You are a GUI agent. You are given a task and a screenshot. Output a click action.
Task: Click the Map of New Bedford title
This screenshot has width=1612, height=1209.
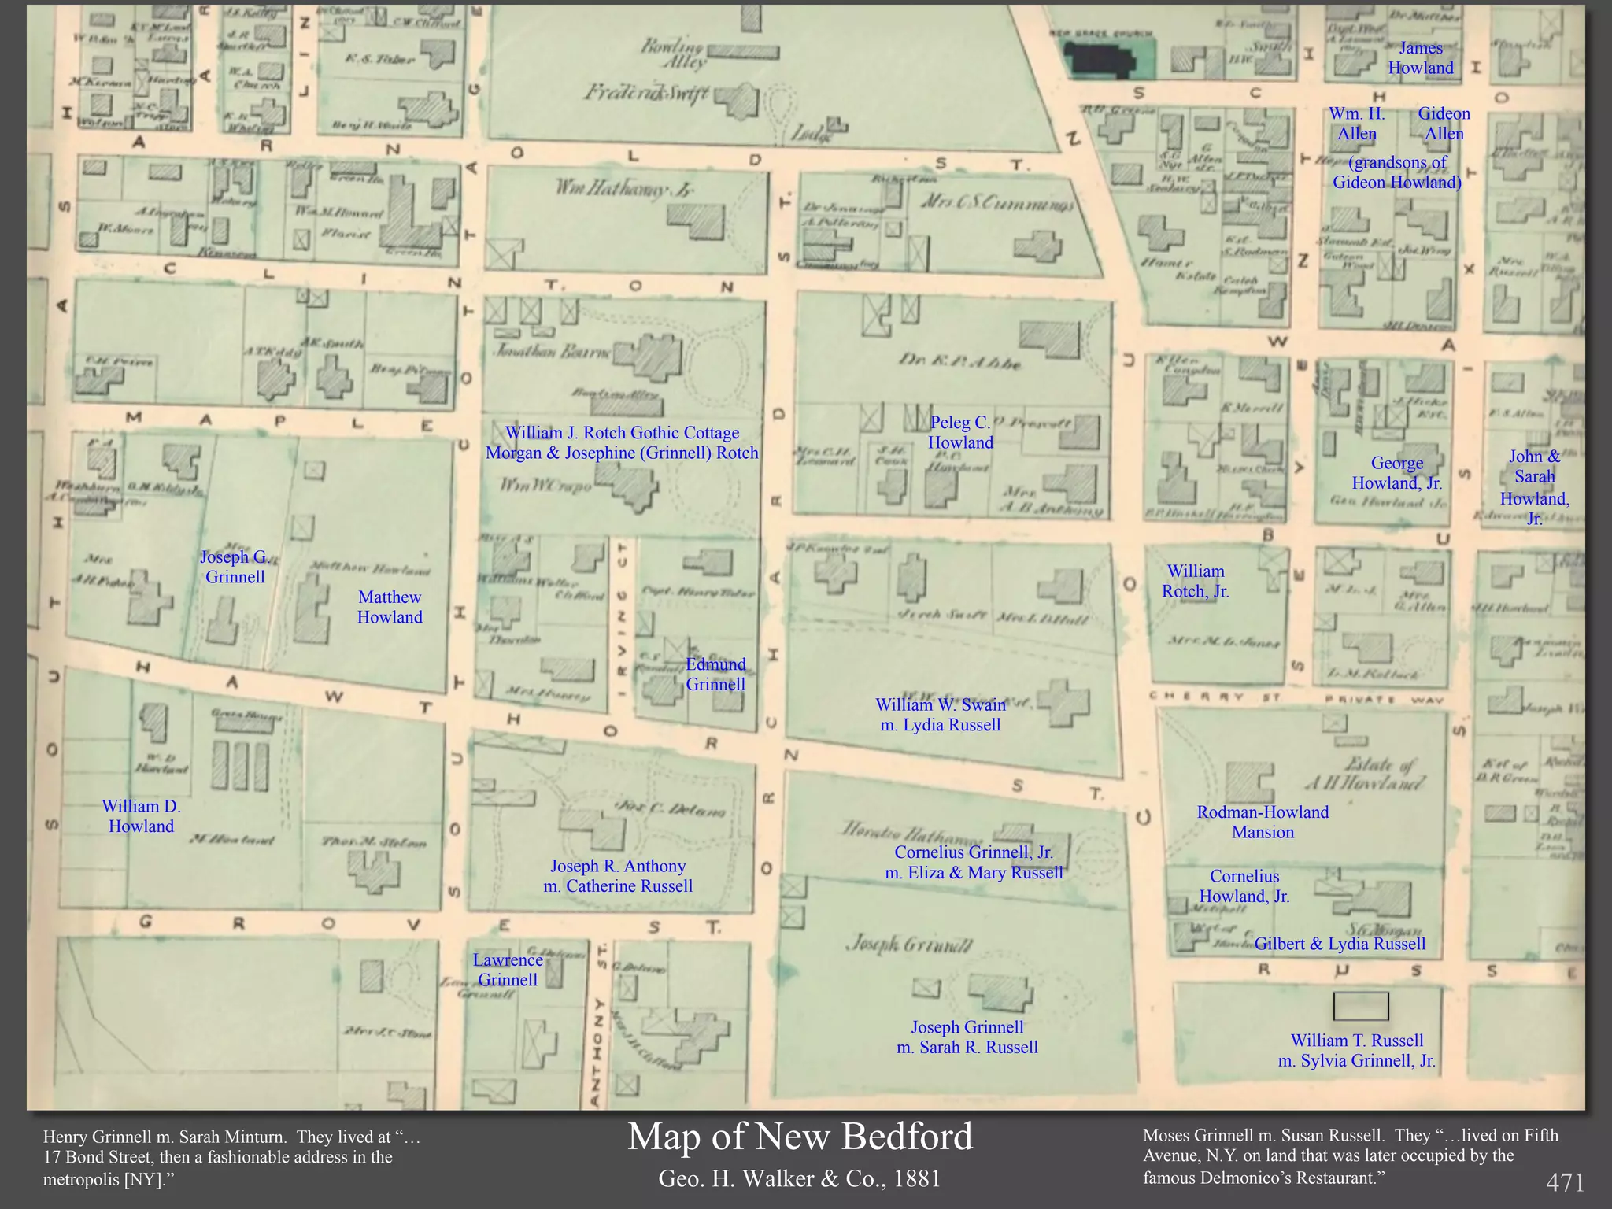point(800,1137)
